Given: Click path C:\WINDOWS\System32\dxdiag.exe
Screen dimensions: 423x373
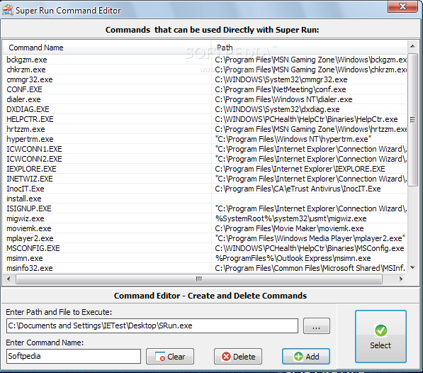Looking at the screenshot, I should coord(277,109).
